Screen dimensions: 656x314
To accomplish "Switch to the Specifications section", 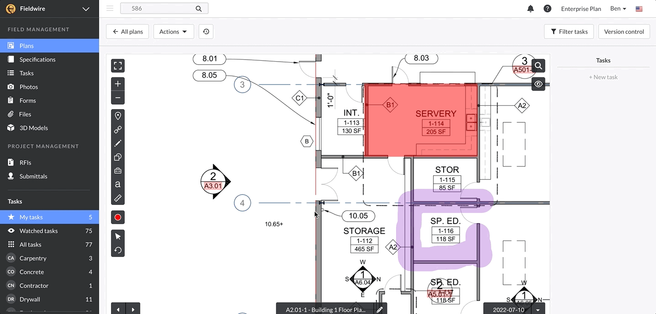I will pyautogui.click(x=37, y=59).
